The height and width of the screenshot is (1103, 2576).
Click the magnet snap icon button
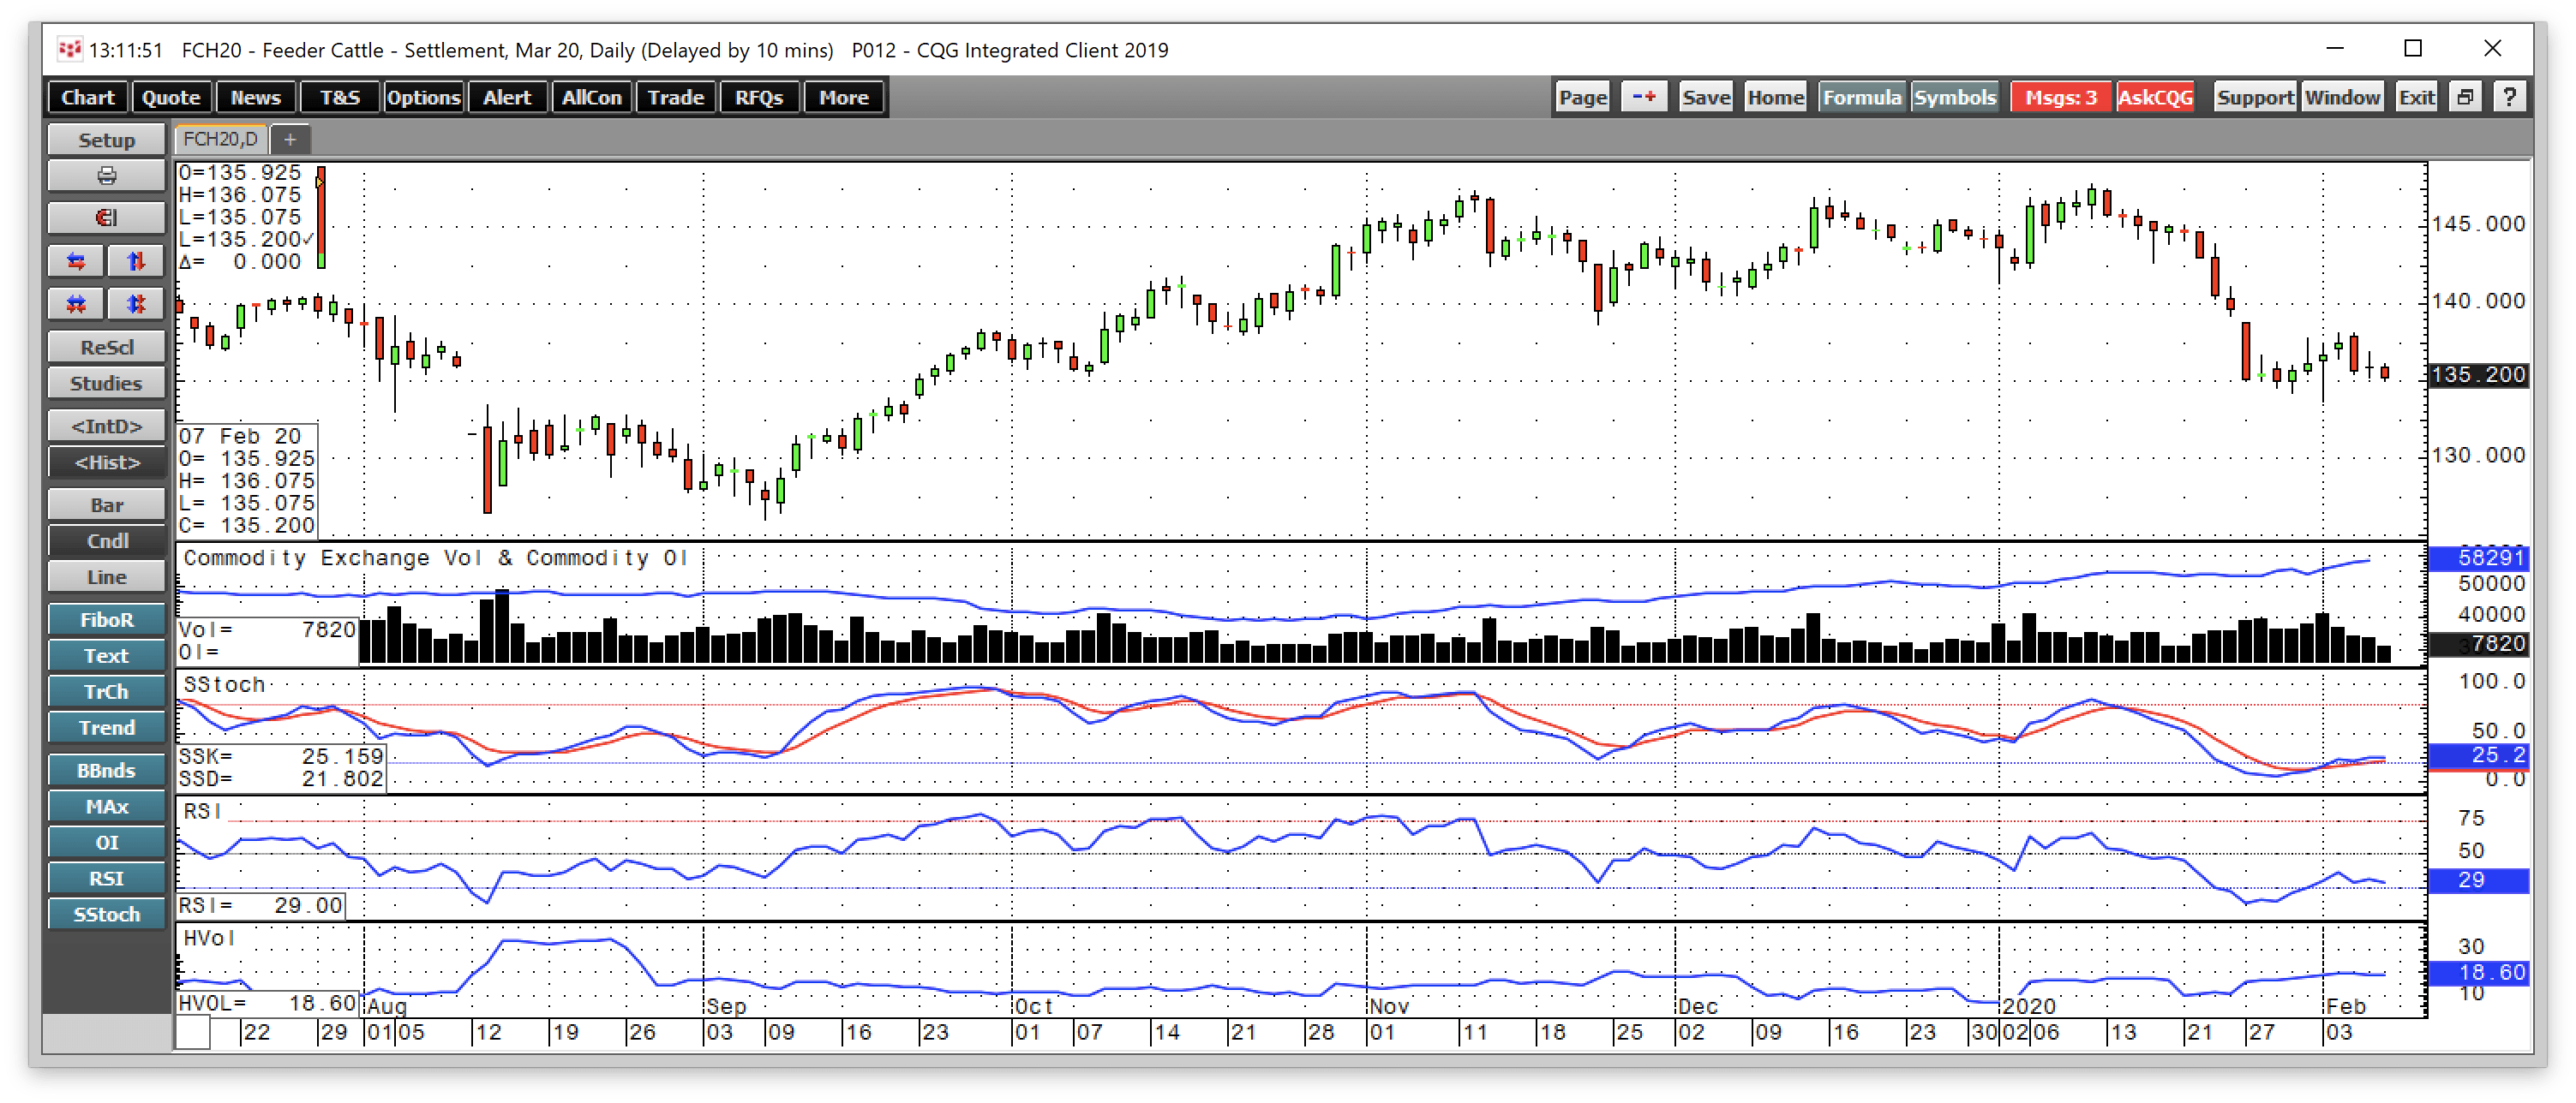click(x=106, y=218)
